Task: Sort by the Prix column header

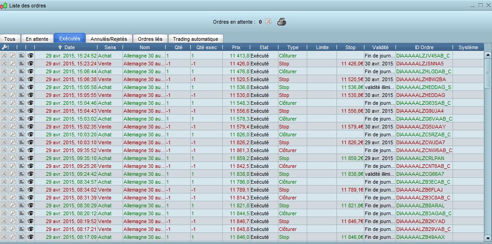Action: tap(236, 47)
